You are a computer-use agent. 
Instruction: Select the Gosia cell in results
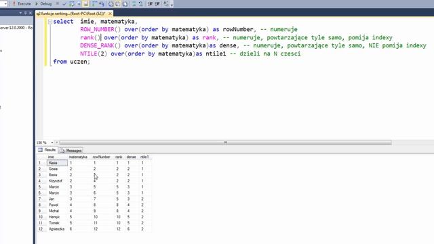57,169
